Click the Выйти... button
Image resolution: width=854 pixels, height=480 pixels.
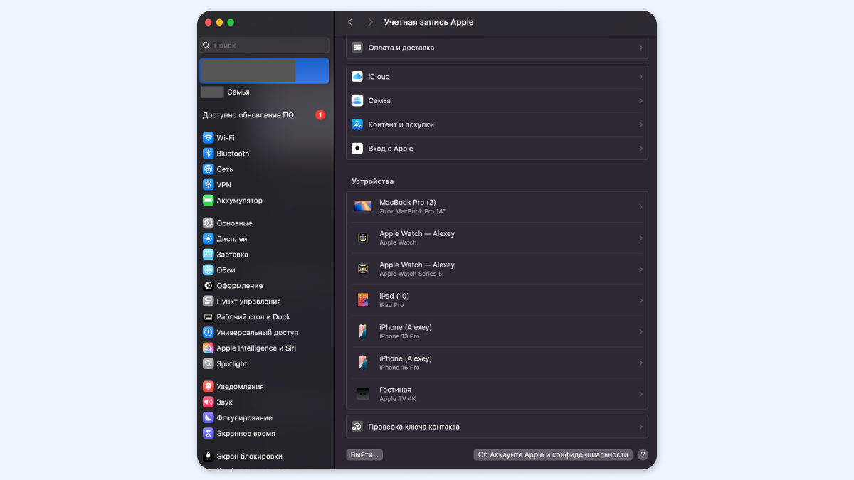[364, 455]
